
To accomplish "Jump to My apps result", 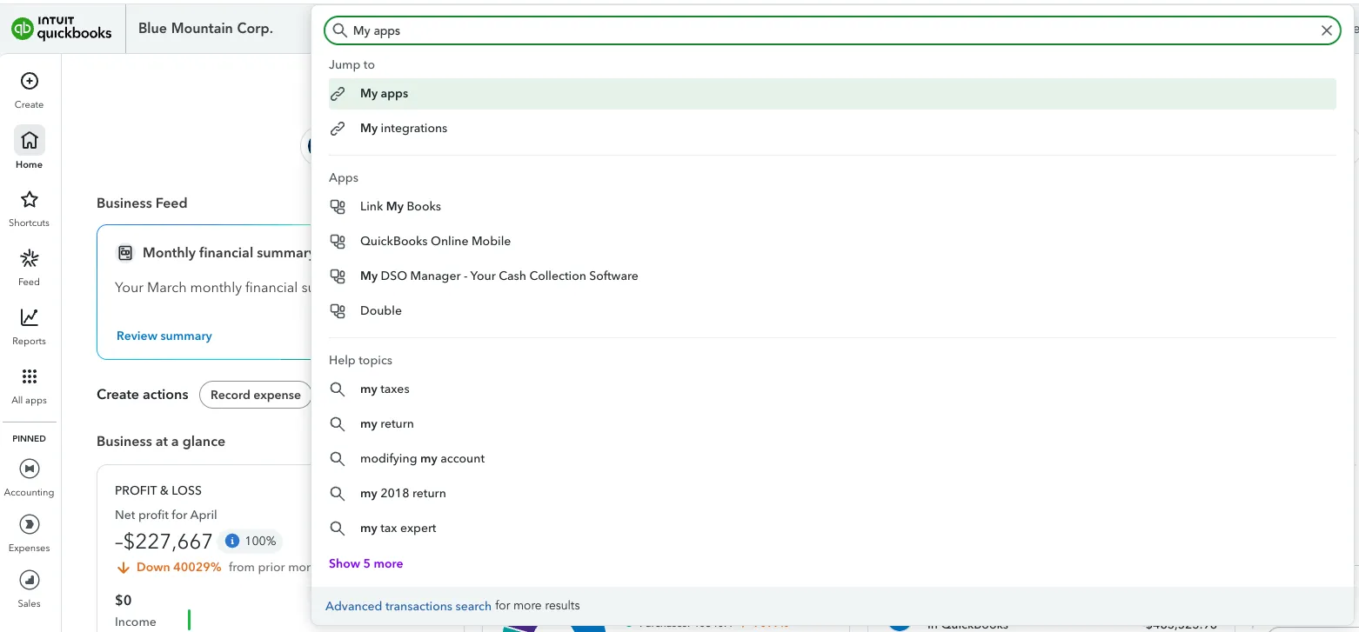I will coord(833,94).
